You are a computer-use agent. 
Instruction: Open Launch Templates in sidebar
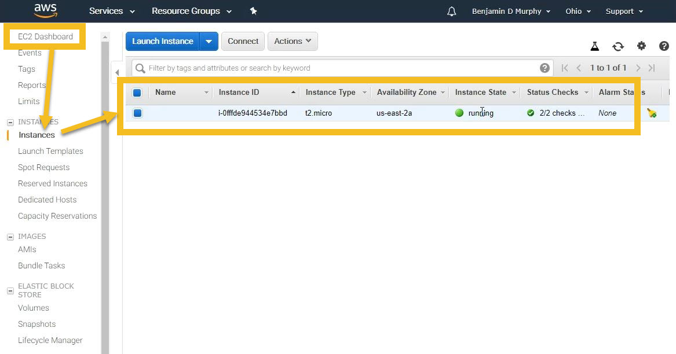click(x=50, y=151)
